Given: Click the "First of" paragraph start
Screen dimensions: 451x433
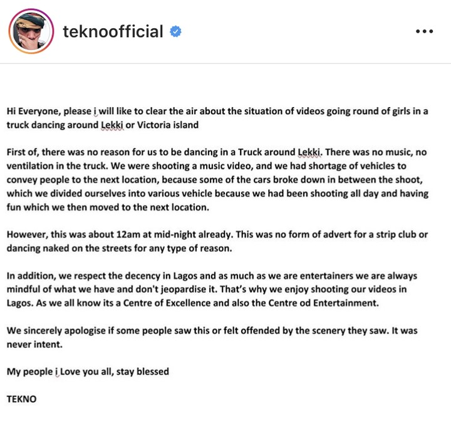Looking at the screenshot, I should (24, 152).
